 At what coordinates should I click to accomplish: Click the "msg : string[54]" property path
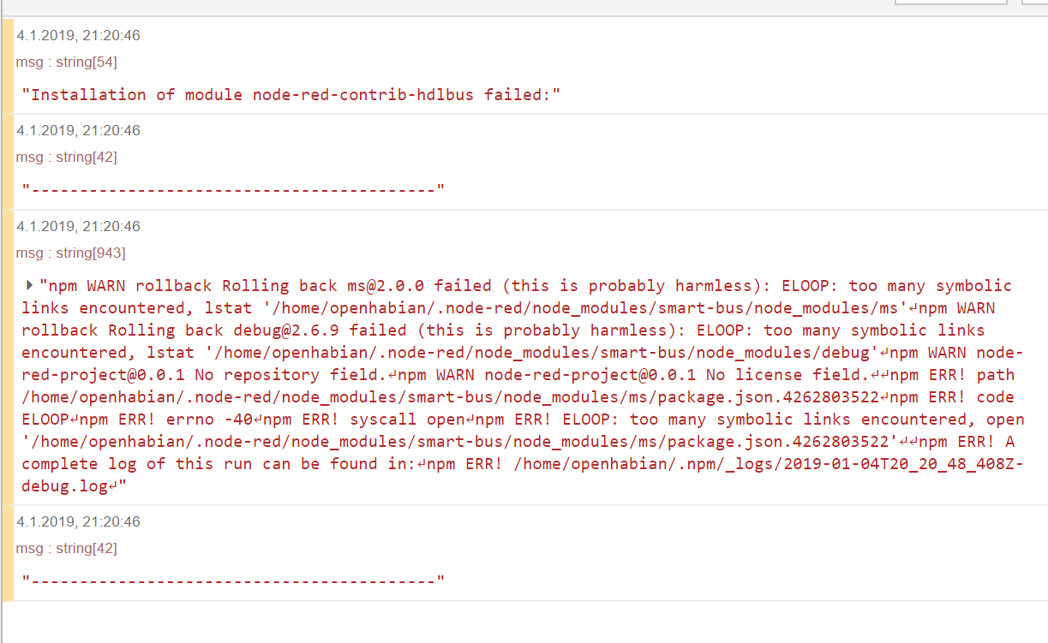66,62
